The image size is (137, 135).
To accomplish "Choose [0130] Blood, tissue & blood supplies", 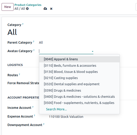I will pyautogui.click(x=79, y=72).
